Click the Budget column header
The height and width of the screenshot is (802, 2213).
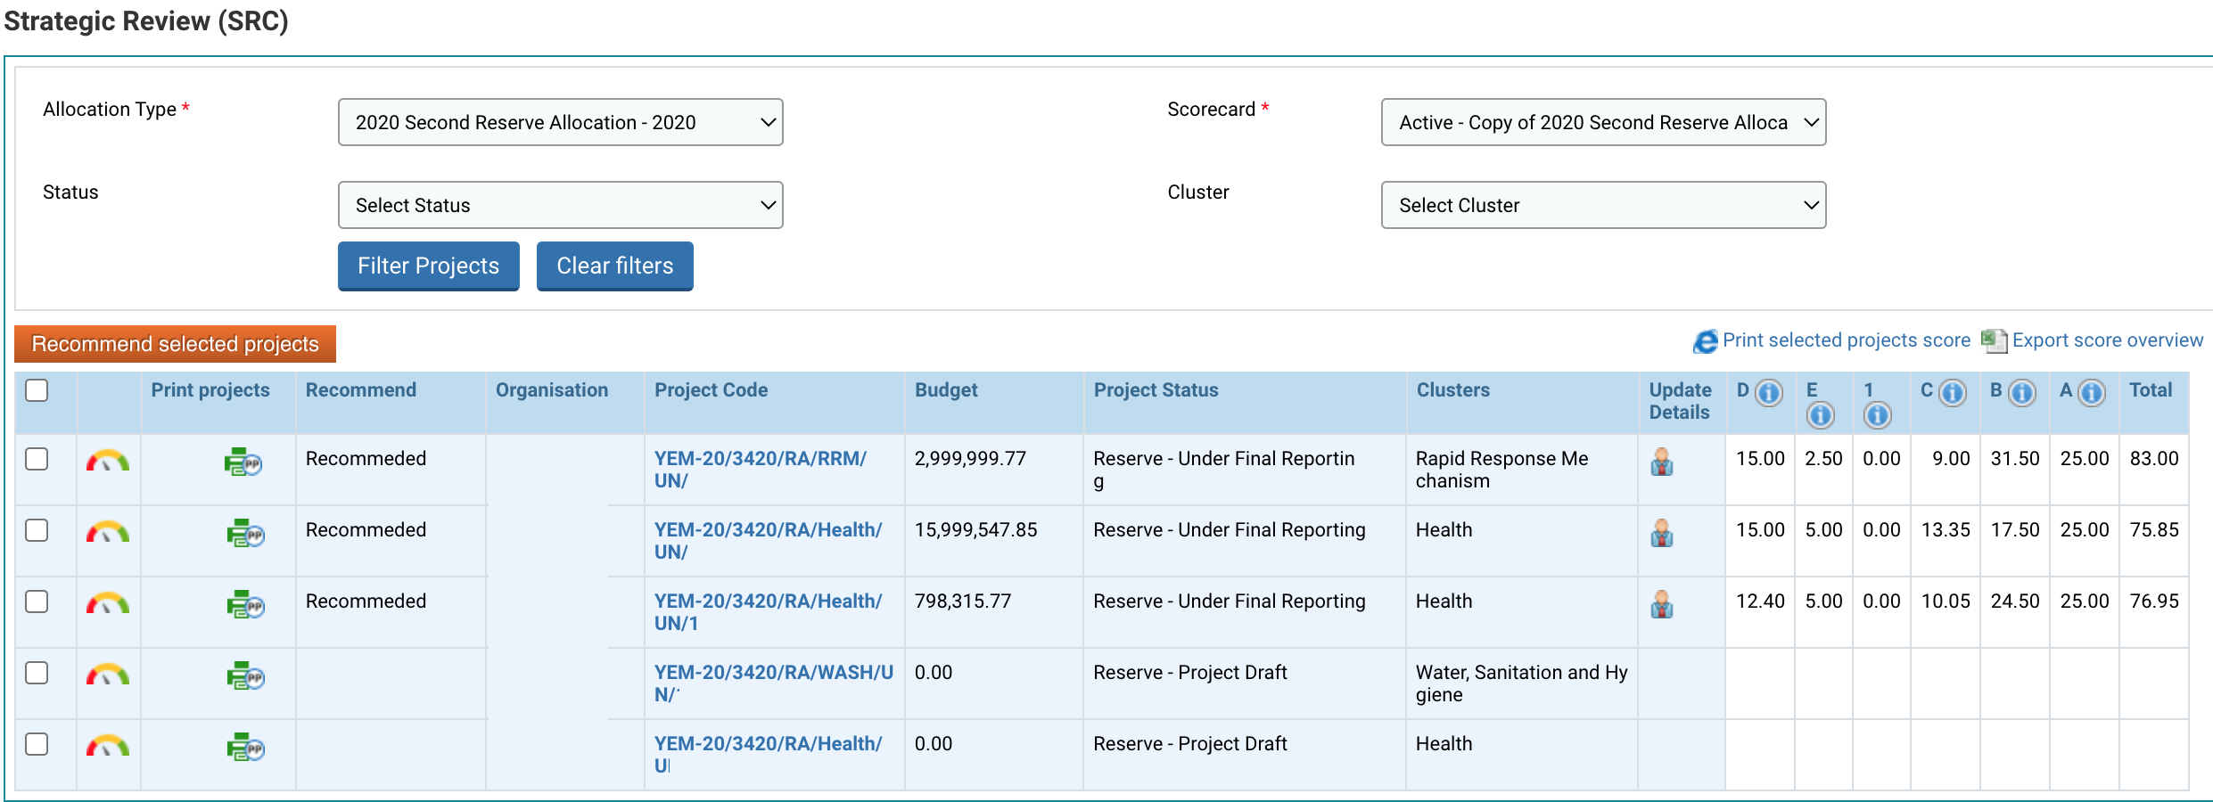point(946,390)
